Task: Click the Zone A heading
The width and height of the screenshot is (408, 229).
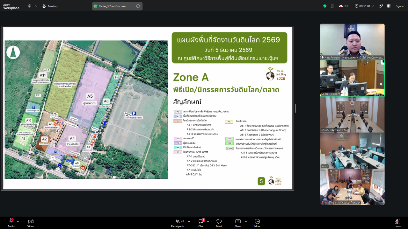Action: coord(191,77)
